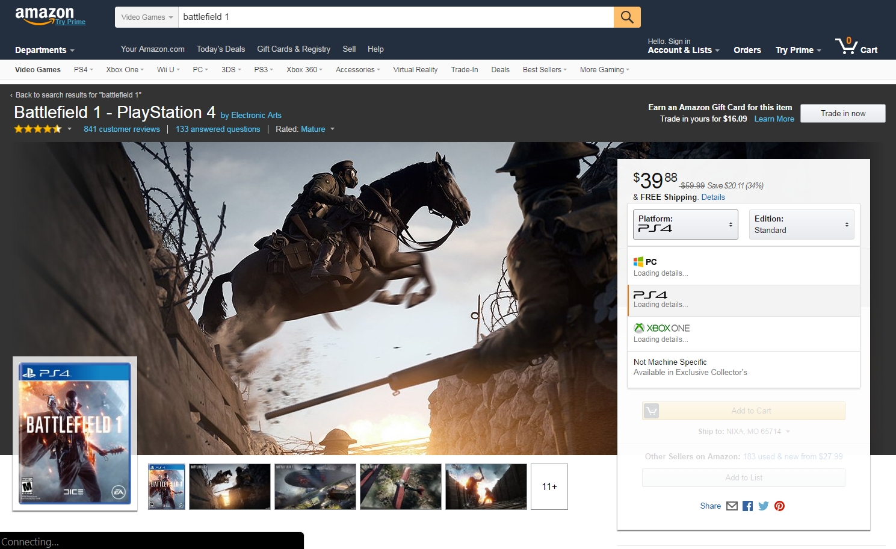Click the Try Prime link under logo

click(70, 22)
